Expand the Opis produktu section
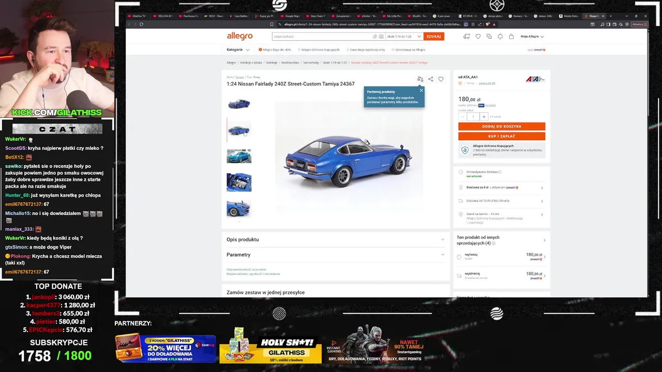 click(x=336, y=240)
